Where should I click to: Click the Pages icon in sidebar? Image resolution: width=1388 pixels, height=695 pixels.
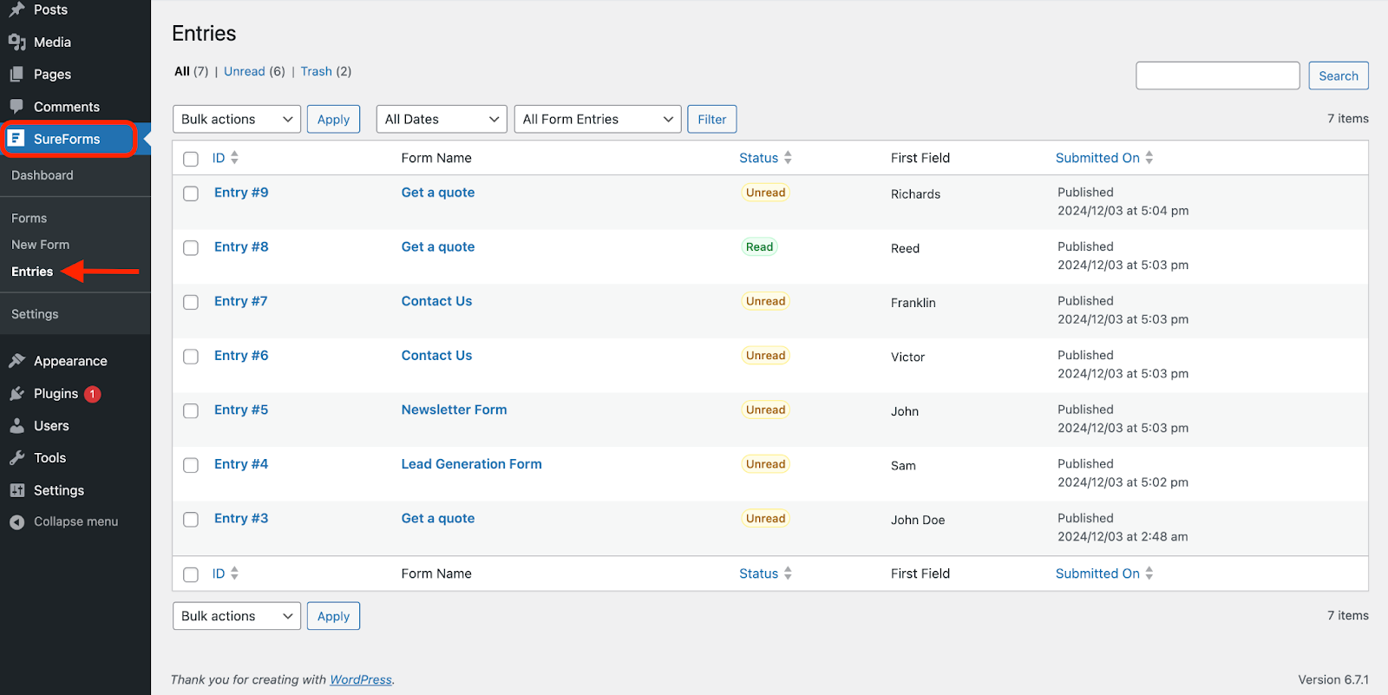[16, 74]
